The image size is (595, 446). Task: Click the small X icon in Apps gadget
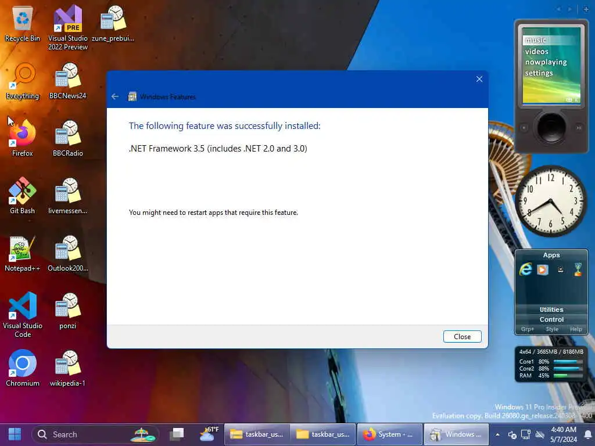pyautogui.click(x=561, y=269)
